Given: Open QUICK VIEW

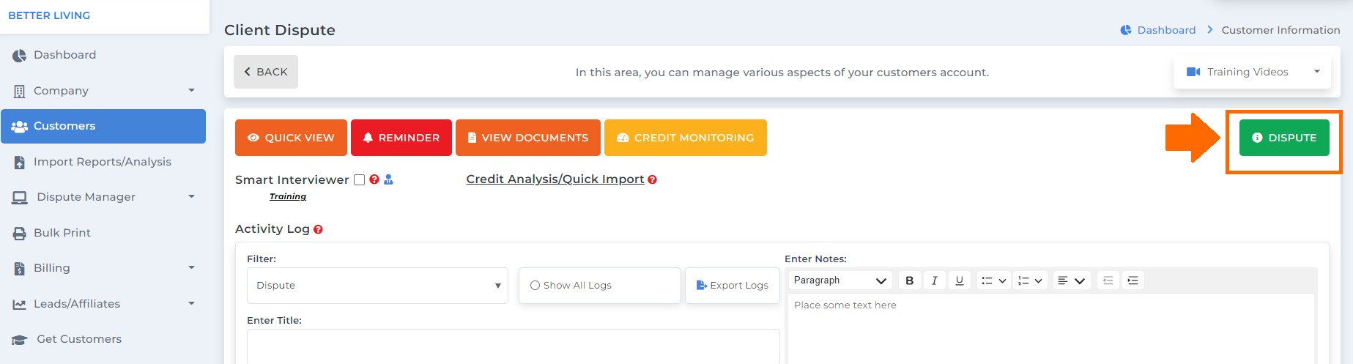Looking at the screenshot, I should tap(291, 138).
